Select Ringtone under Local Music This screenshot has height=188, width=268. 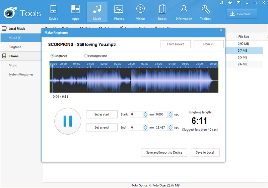pos(15,47)
